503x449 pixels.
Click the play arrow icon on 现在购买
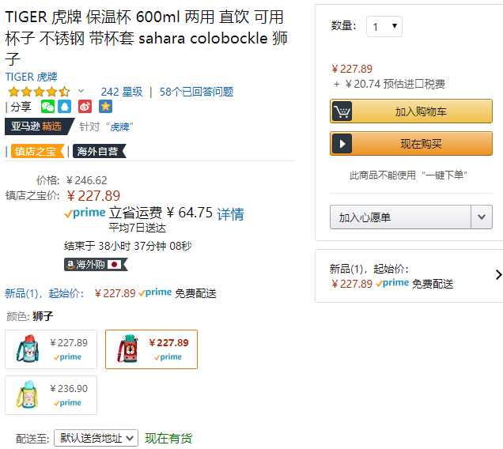342,144
